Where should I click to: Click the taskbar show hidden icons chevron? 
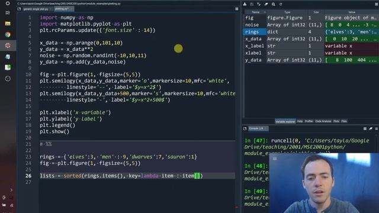11,190
